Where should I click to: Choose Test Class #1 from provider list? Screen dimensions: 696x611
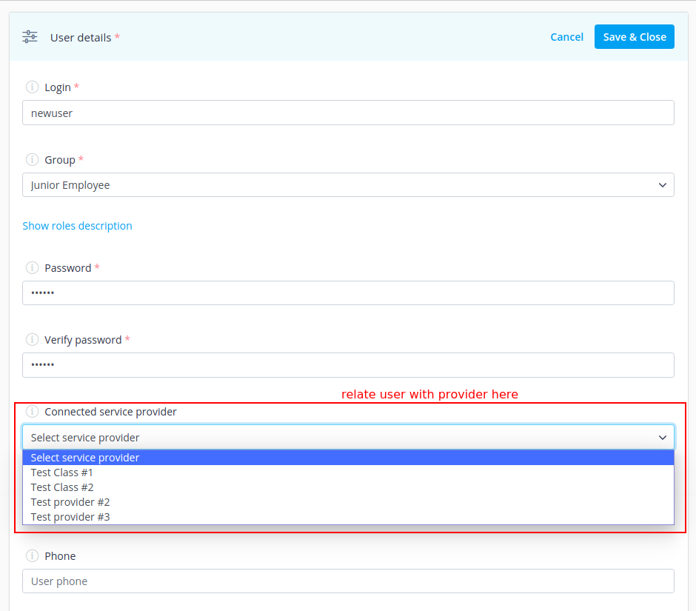[x=62, y=473]
